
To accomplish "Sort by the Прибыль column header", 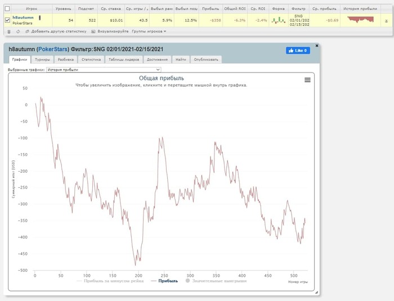I will tap(211, 9).
